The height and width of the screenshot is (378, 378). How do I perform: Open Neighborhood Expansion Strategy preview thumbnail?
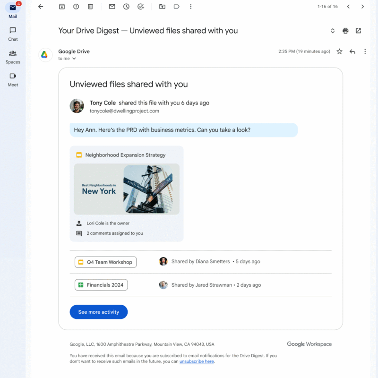[x=127, y=189]
